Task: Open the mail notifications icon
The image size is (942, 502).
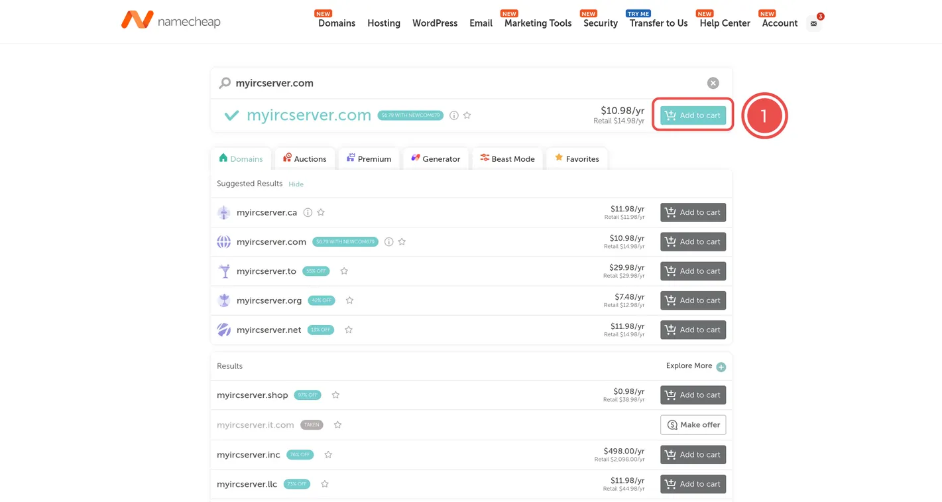Action: pyautogui.click(x=813, y=23)
